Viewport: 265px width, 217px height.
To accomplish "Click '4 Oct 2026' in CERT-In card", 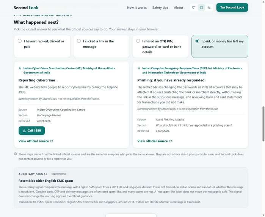I will pyautogui.click(x=163, y=131).
